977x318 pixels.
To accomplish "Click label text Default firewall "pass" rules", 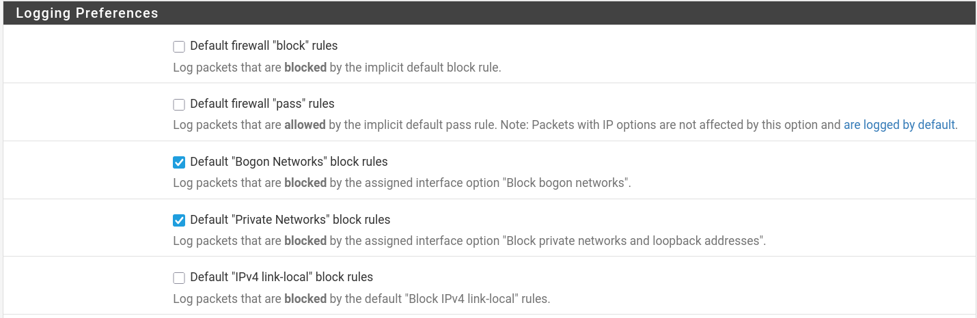I will click(262, 104).
